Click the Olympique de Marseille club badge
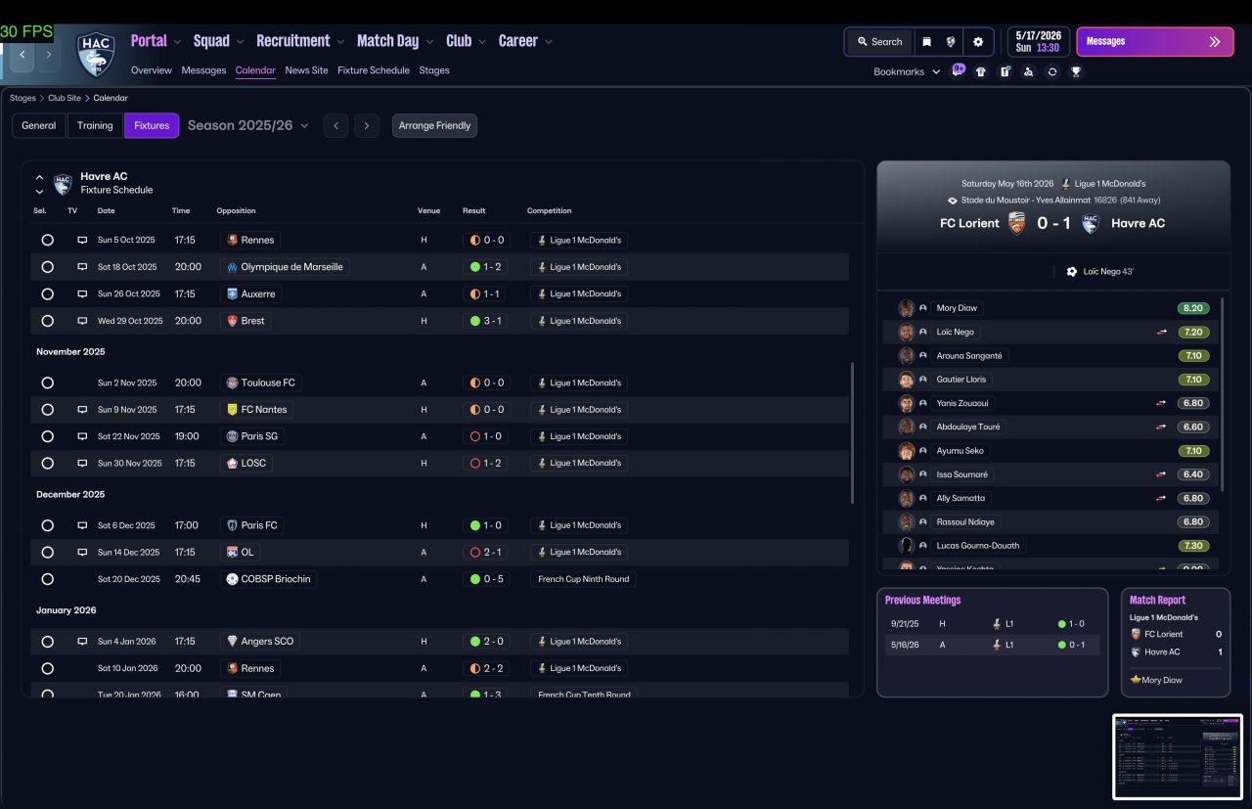Screen dimensions: 1252x809 (232, 267)
